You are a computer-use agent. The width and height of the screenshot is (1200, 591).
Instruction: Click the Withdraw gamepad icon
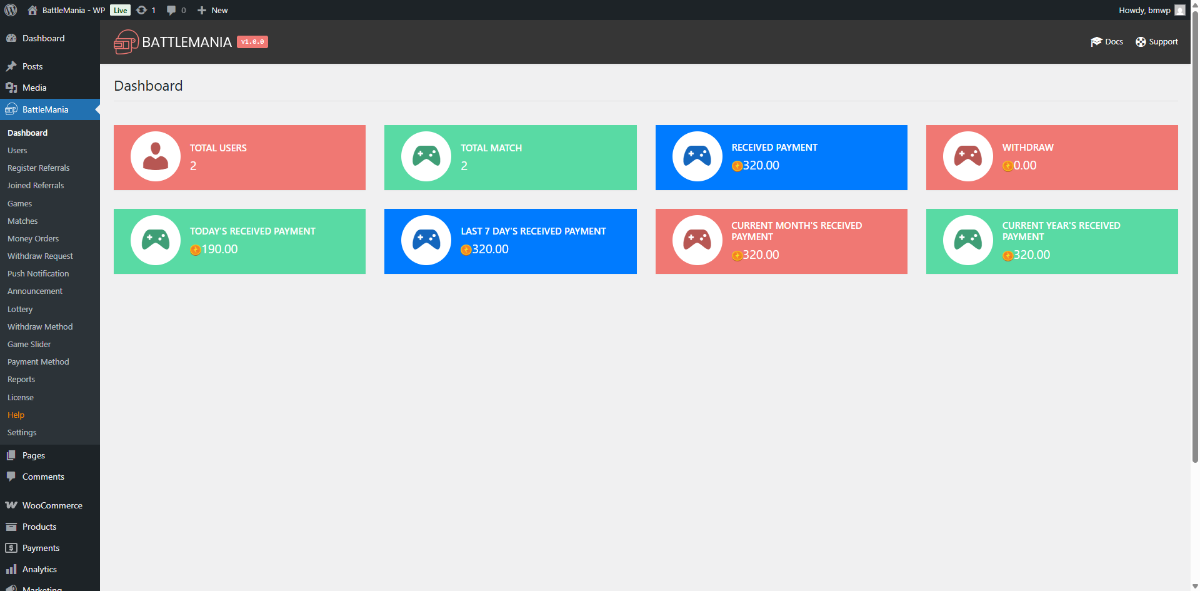[x=968, y=156]
